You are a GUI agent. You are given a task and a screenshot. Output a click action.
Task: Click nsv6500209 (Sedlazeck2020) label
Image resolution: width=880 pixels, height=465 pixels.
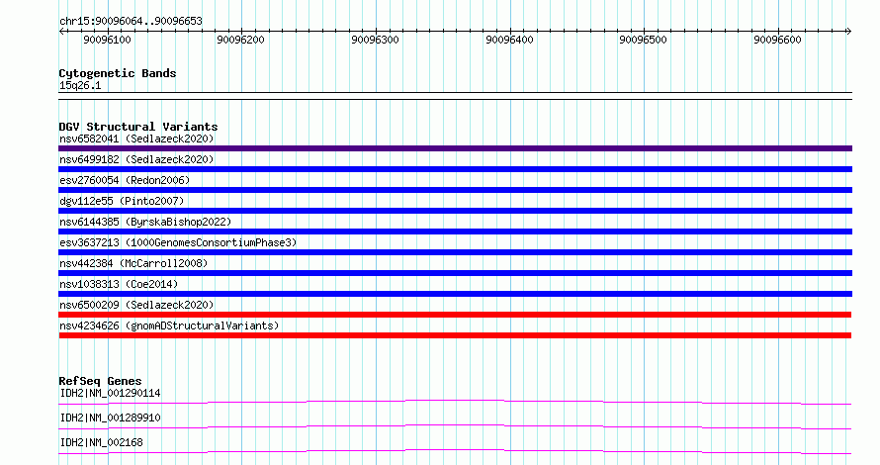click(x=136, y=305)
